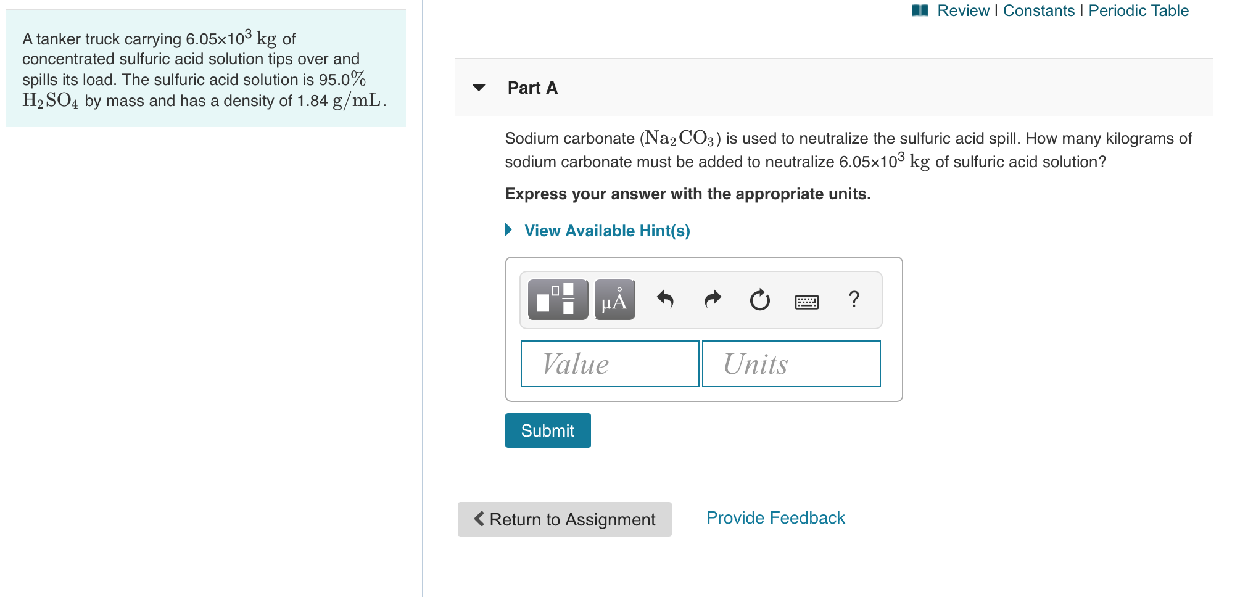Submit the answer
The height and width of the screenshot is (597, 1240).
(547, 430)
